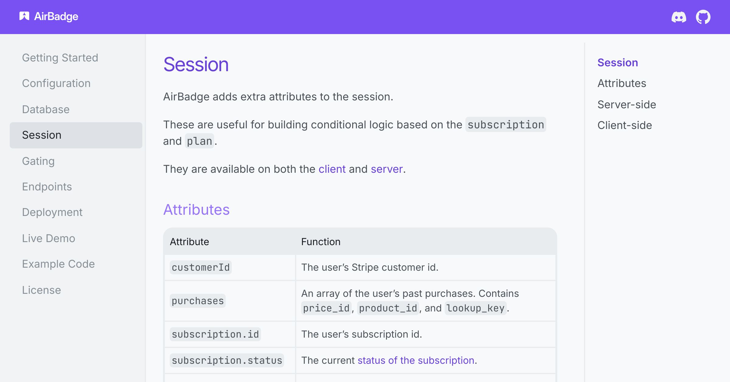This screenshot has height=382, width=730.
Task: Follow the 'client' link in paragraph
Action: pos(332,169)
